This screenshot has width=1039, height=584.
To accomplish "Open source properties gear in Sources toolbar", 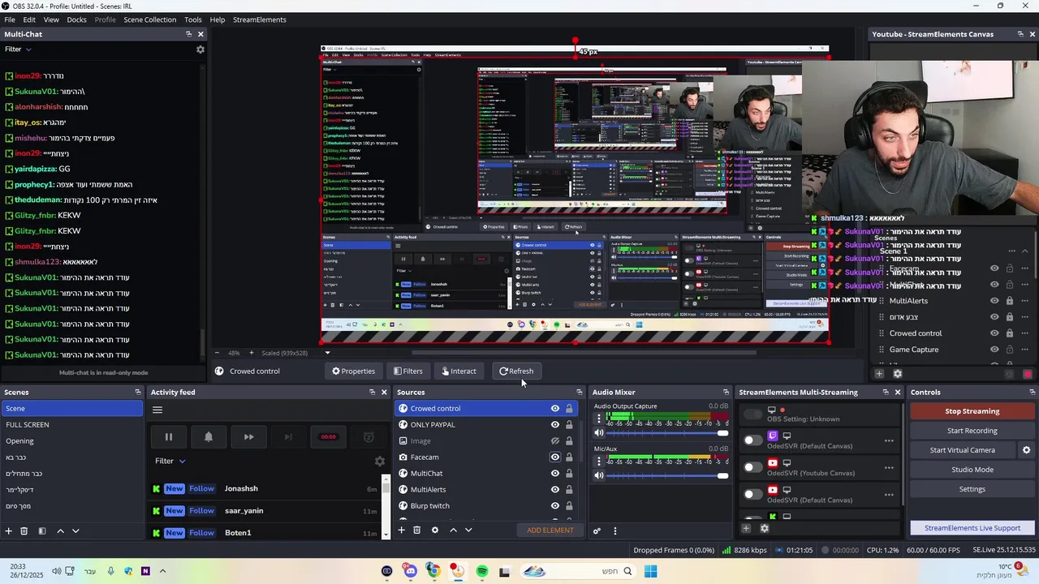I will (434, 530).
